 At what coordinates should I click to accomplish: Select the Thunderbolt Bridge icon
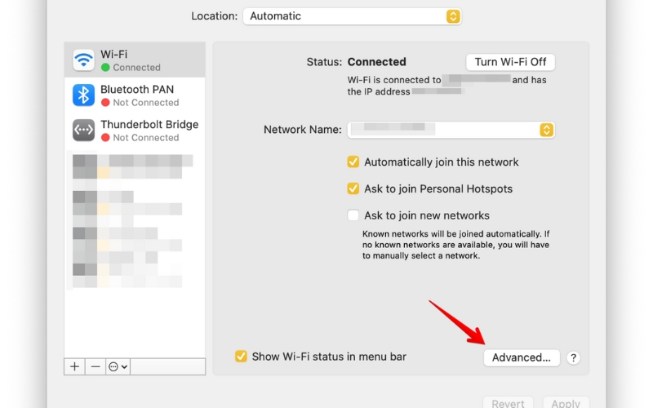(x=83, y=131)
